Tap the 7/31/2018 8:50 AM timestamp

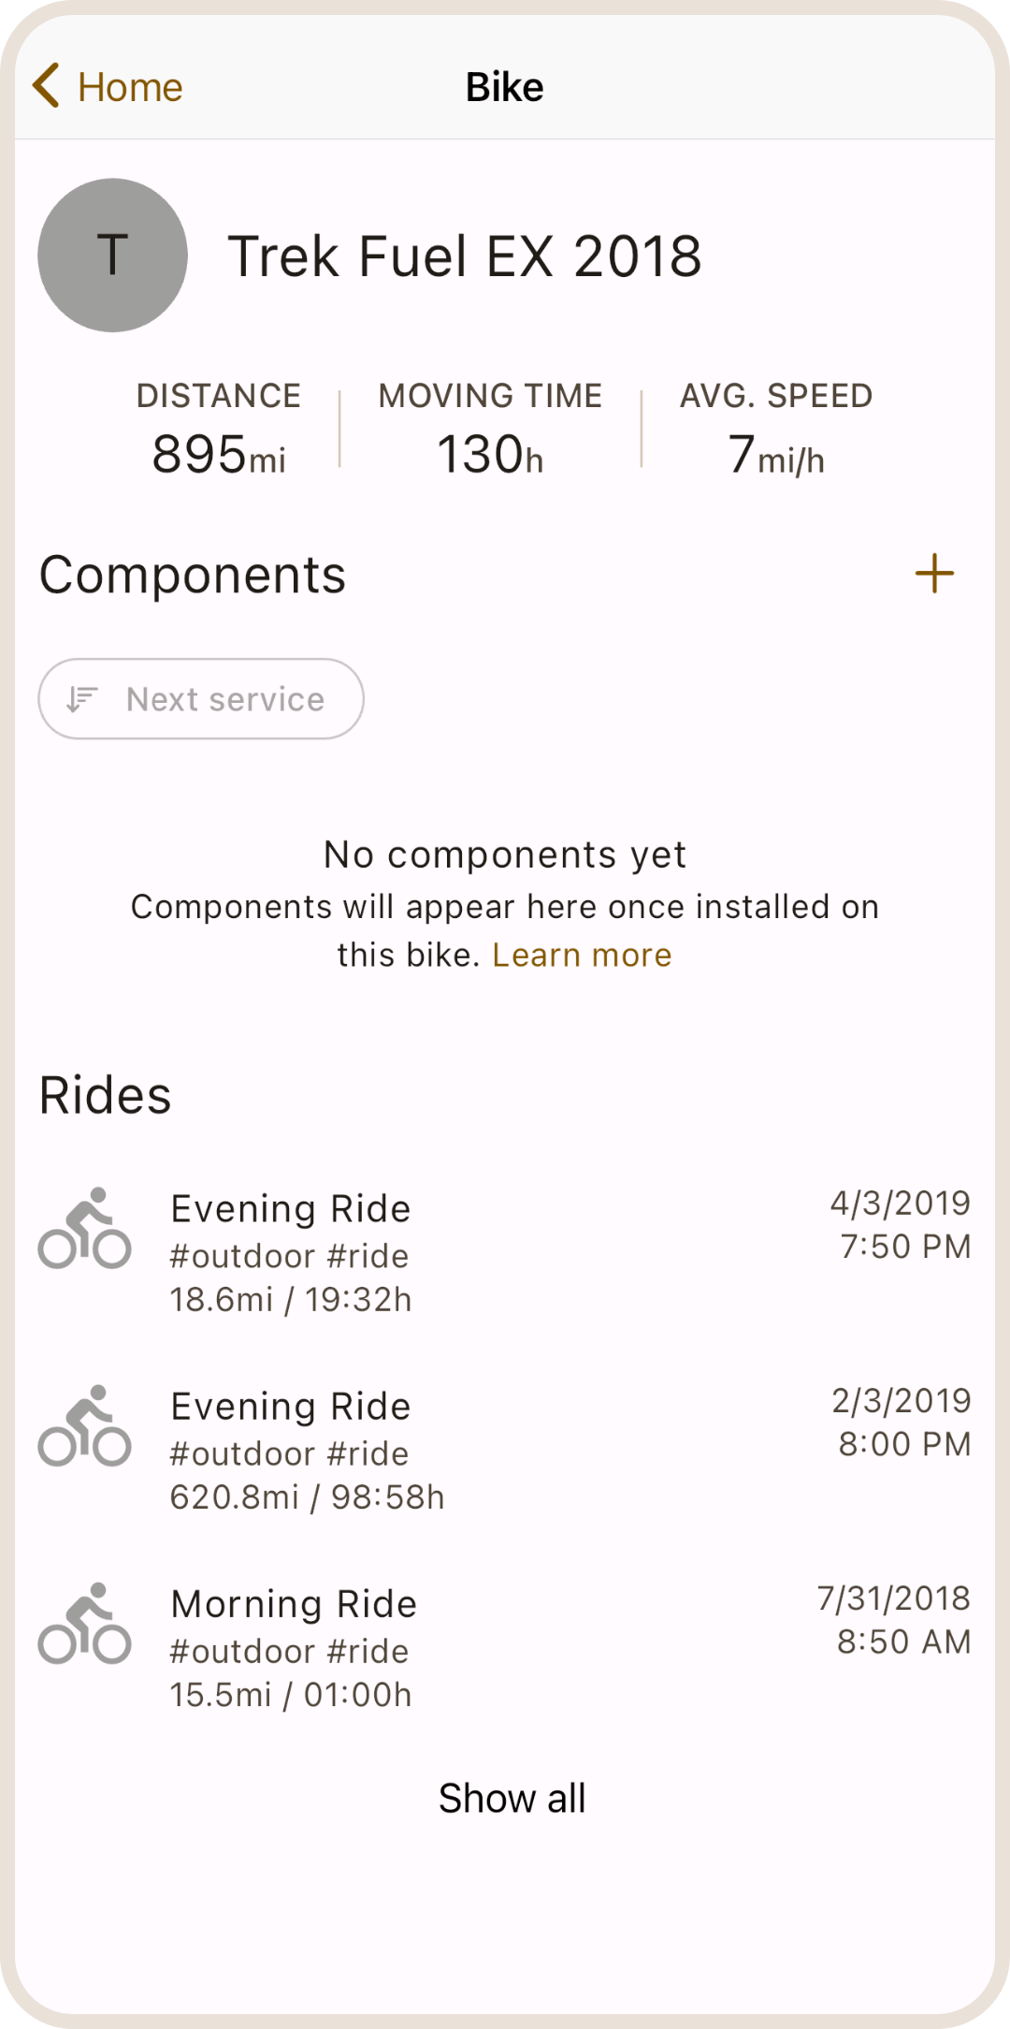894,1619
